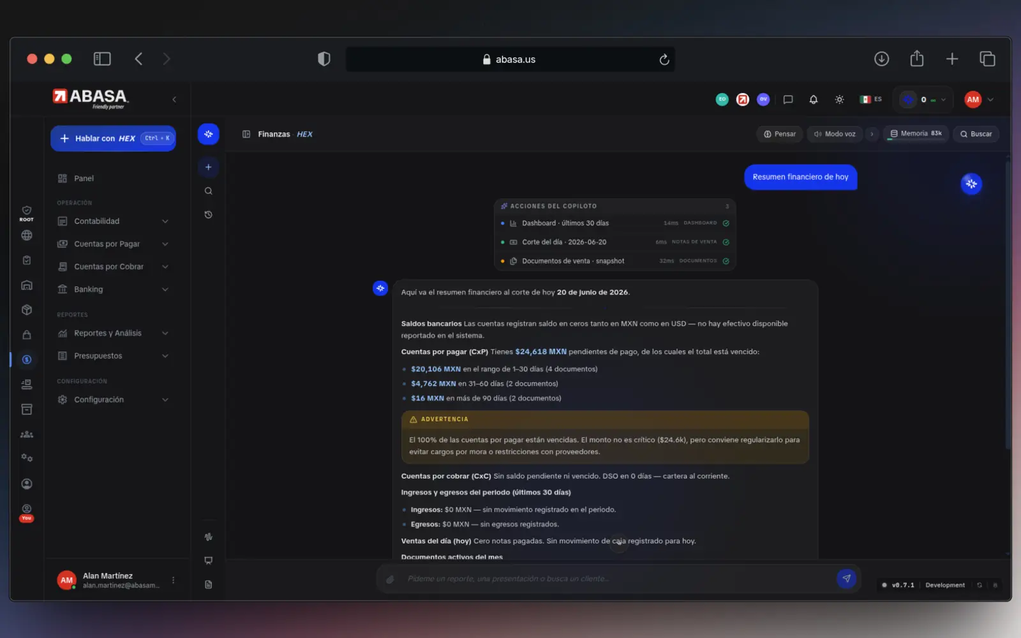The image size is (1021, 638).
Task: Open chat search magnifier icon in strip
Action: tap(208, 191)
